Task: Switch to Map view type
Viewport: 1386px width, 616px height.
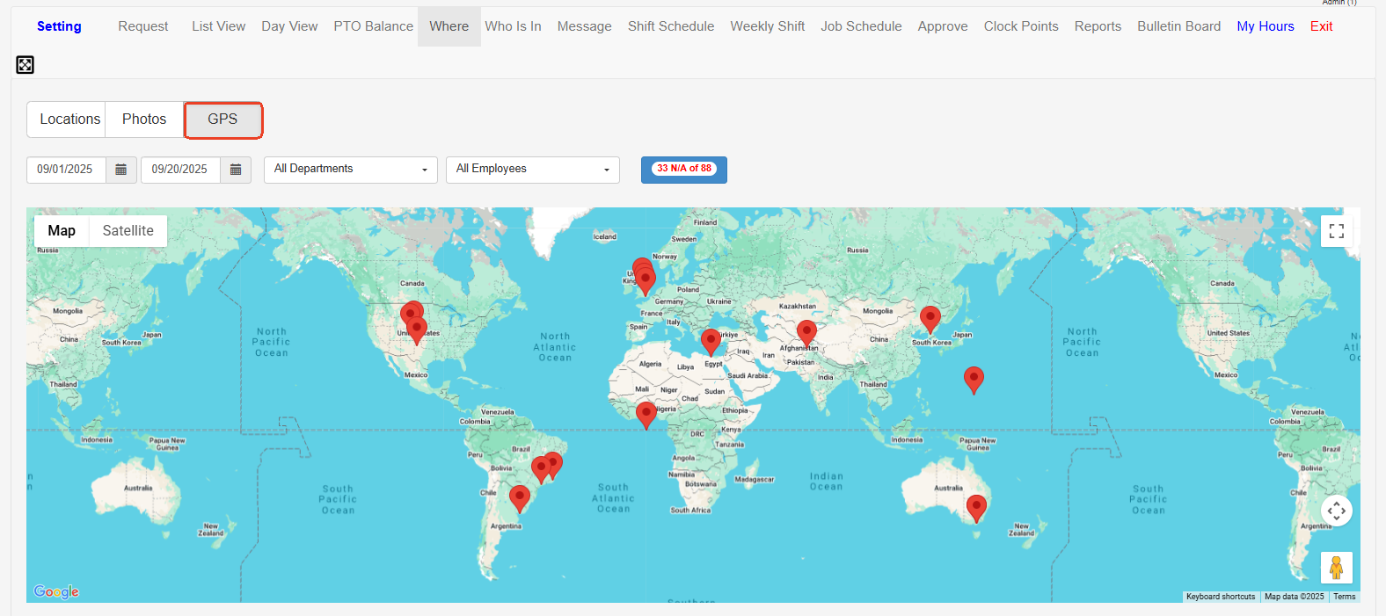Action: (x=62, y=231)
